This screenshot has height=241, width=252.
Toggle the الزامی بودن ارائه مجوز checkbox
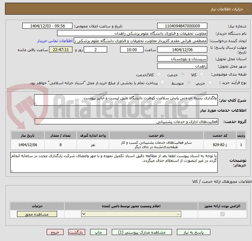[222, 214]
